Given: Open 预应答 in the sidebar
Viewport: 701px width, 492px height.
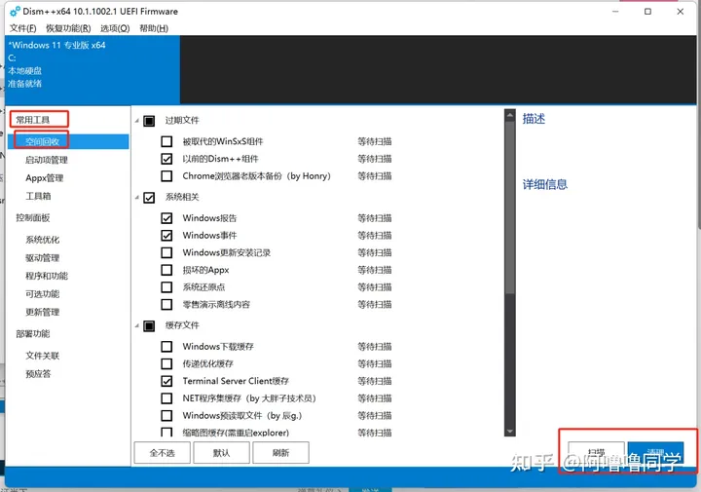Looking at the screenshot, I should (38, 373).
